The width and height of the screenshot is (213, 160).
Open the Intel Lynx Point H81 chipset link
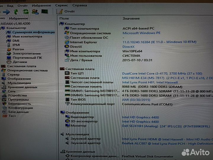pyautogui.click(x=150, y=82)
